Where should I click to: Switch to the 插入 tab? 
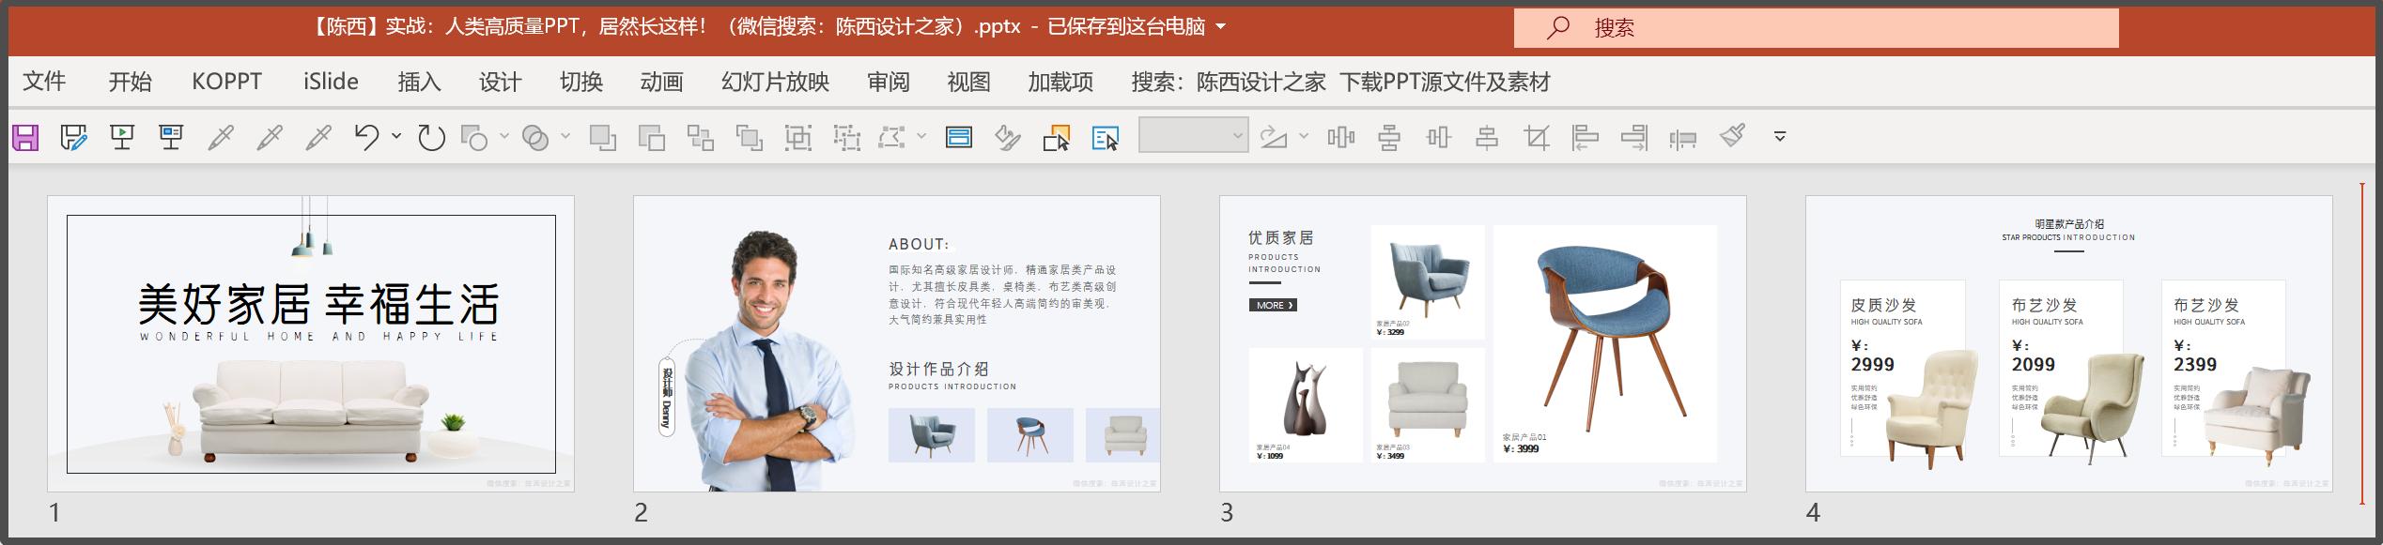[x=419, y=82]
